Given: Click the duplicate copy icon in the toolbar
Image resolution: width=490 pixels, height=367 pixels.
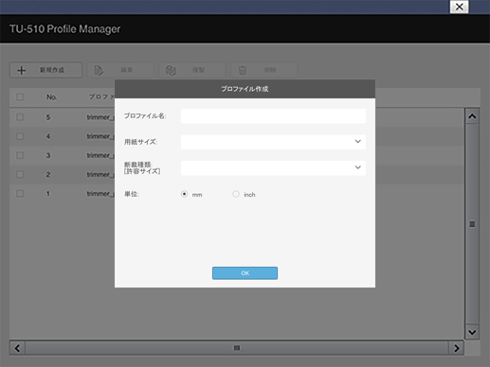Looking at the screenshot, I should pyautogui.click(x=171, y=70).
